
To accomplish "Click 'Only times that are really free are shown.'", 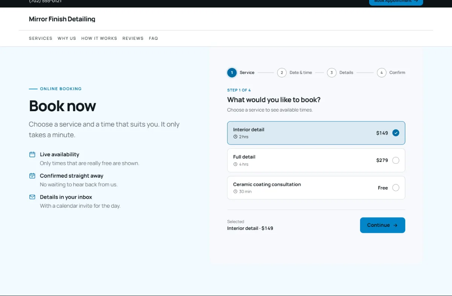I will click(x=90, y=163).
